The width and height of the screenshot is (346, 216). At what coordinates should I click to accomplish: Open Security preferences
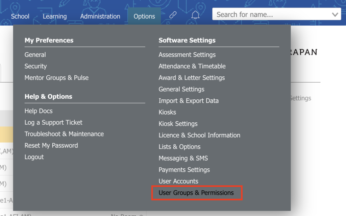[x=35, y=66]
